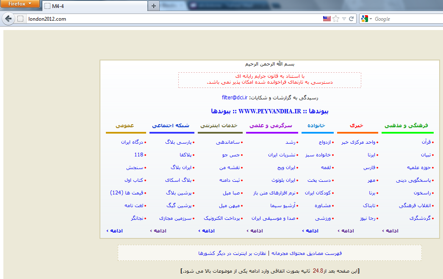Image resolution: width=443 pixels, height=279 pixels.
Task: Open the صدا و موسیقی ایران link
Action: pyautogui.click(x=274, y=219)
